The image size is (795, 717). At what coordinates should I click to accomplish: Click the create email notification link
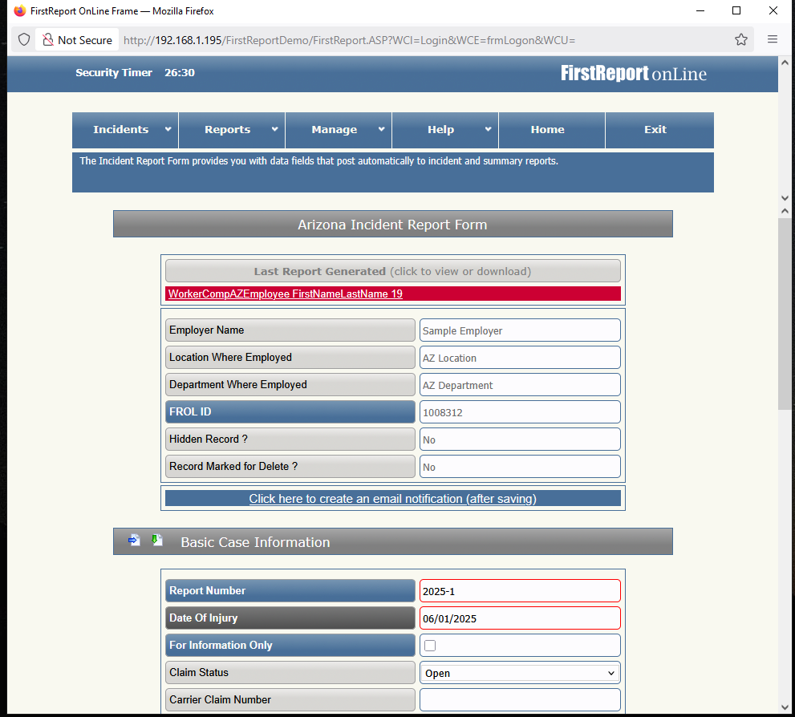[392, 499]
